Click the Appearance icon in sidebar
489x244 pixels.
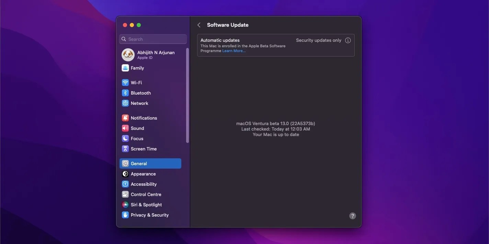(125, 173)
